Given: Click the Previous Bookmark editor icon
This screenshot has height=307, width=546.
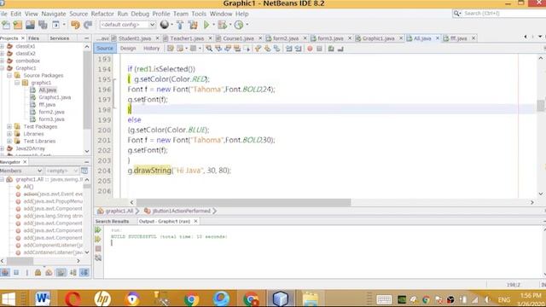Looking at the screenshot, I should coord(258,49).
